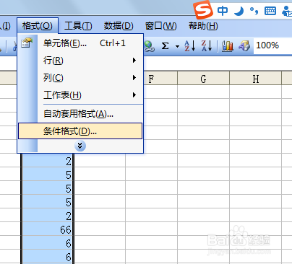Image resolution: width=292 pixels, height=264 pixels.
Task: Expand the full menu with chevron
Action: (80, 146)
